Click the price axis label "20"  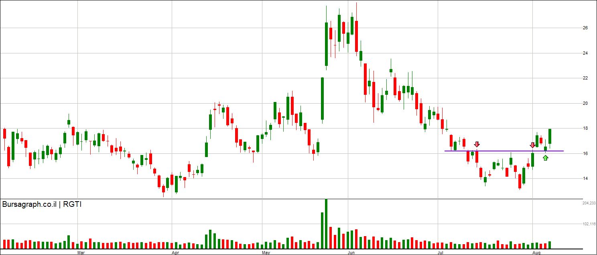(x=585, y=103)
